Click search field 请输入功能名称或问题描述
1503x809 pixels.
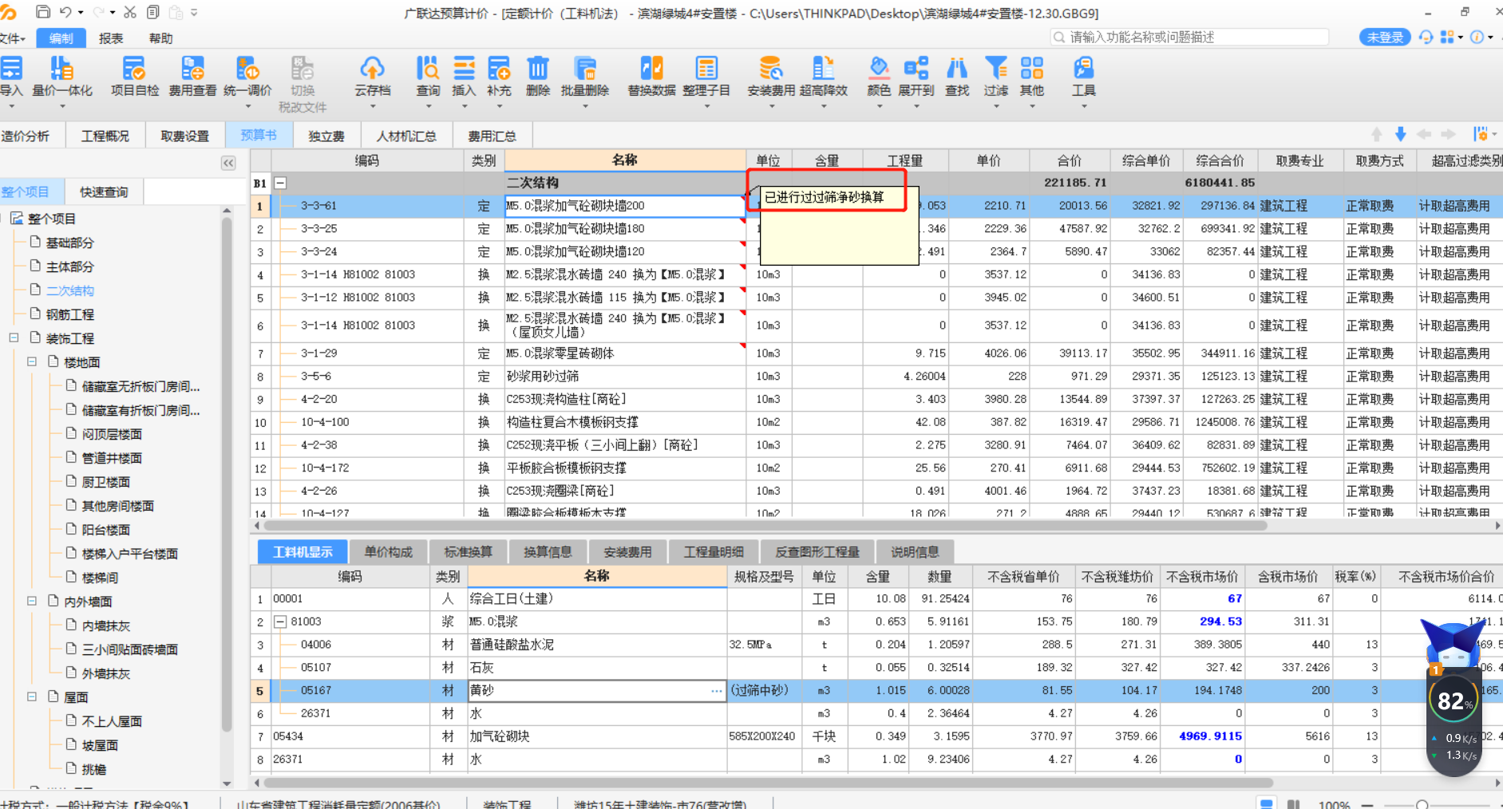click(1189, 37)
